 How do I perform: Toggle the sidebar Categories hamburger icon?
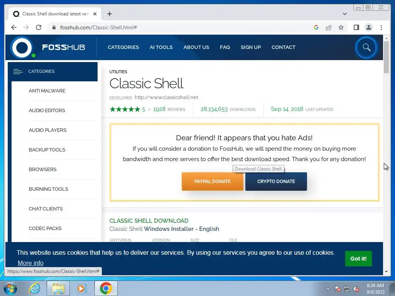[x=18, y=71]
